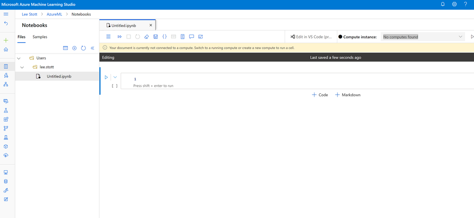Open Datasets from the left sidebar
Screen dimensions: 474x218
6,101
